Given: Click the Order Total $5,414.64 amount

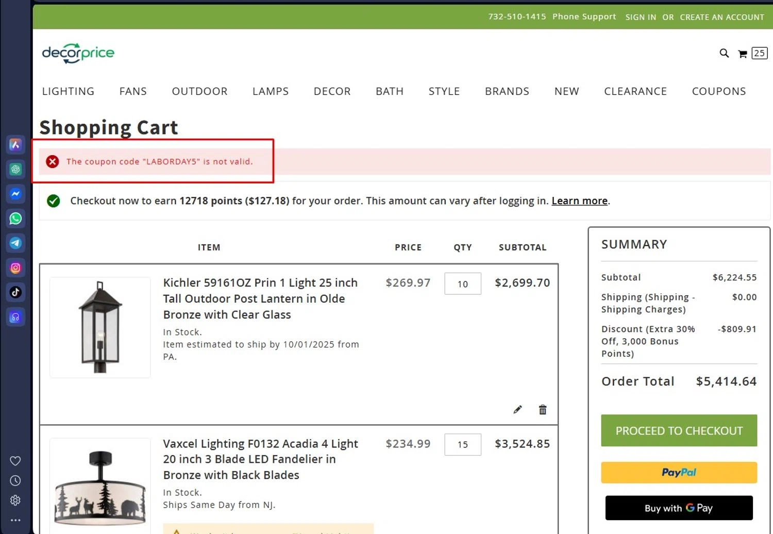Looking at the screenshot, I should tap(726, 381).
